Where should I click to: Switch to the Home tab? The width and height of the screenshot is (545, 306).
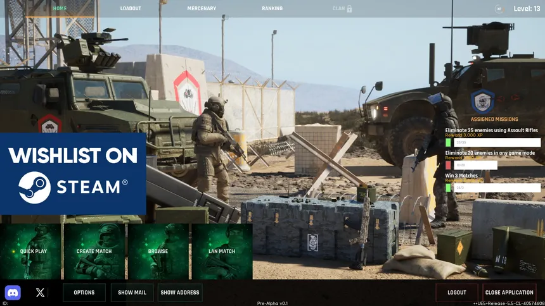click(x=60, y=8)
